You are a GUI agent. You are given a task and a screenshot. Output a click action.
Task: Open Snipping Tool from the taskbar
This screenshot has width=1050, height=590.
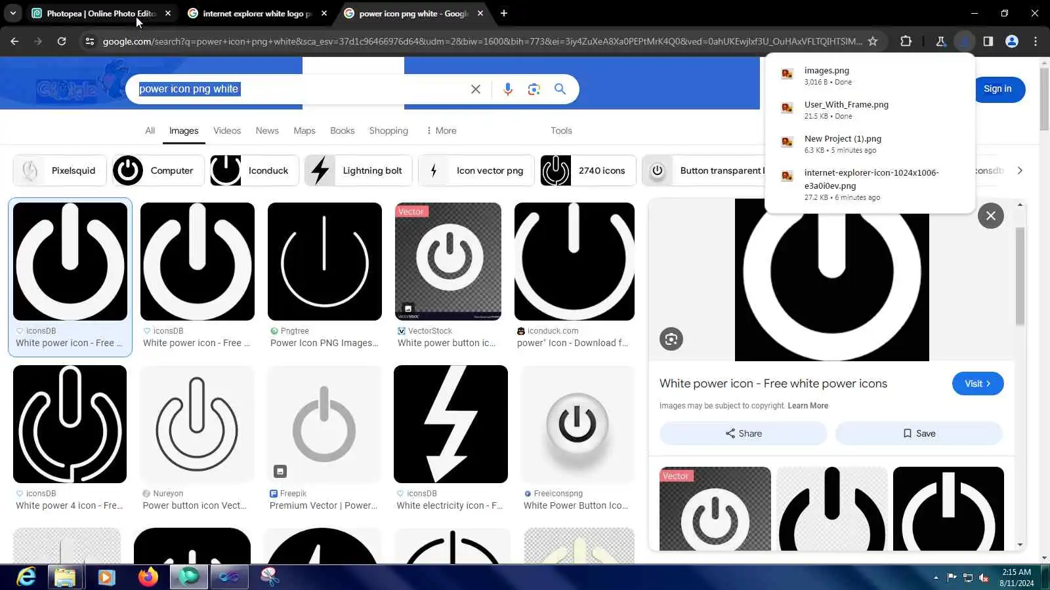[x=269, y=577]
